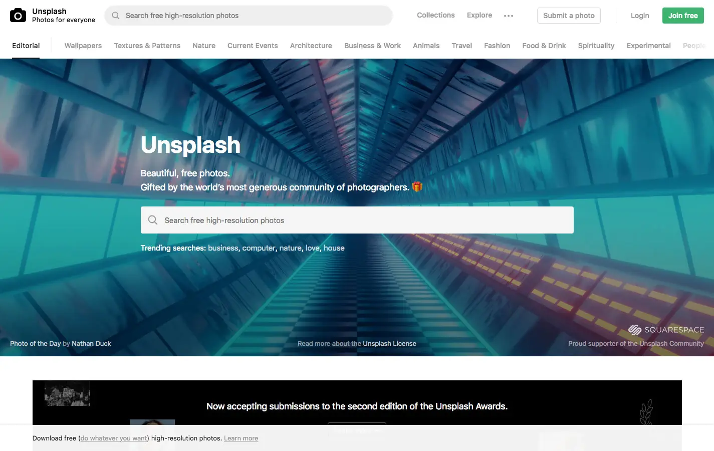Switch to Textures & Patterns category
Viewport: 714px width, 451px height.
point(147,46)
